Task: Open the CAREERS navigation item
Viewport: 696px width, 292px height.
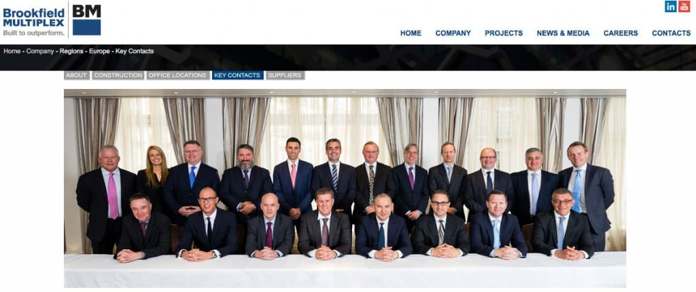Action: coord(621,33)
